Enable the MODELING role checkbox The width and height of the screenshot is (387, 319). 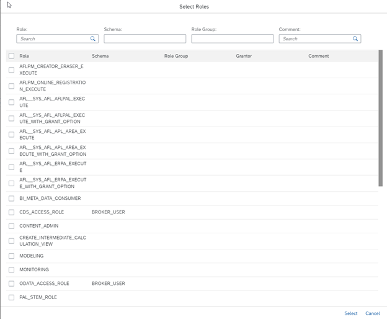point(11,256)
